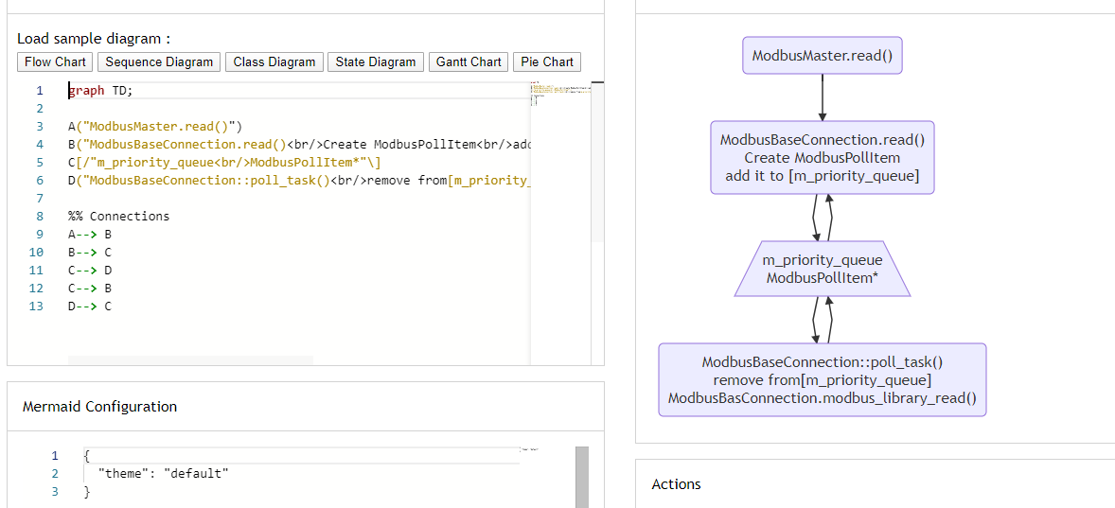Click code line 6 defining poll_task node D
1115x508 pixels.
299,182
